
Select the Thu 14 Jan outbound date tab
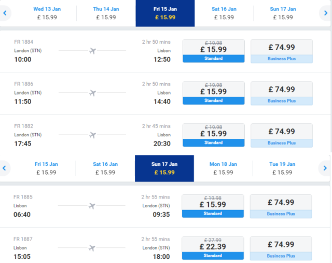click(106, 13)
